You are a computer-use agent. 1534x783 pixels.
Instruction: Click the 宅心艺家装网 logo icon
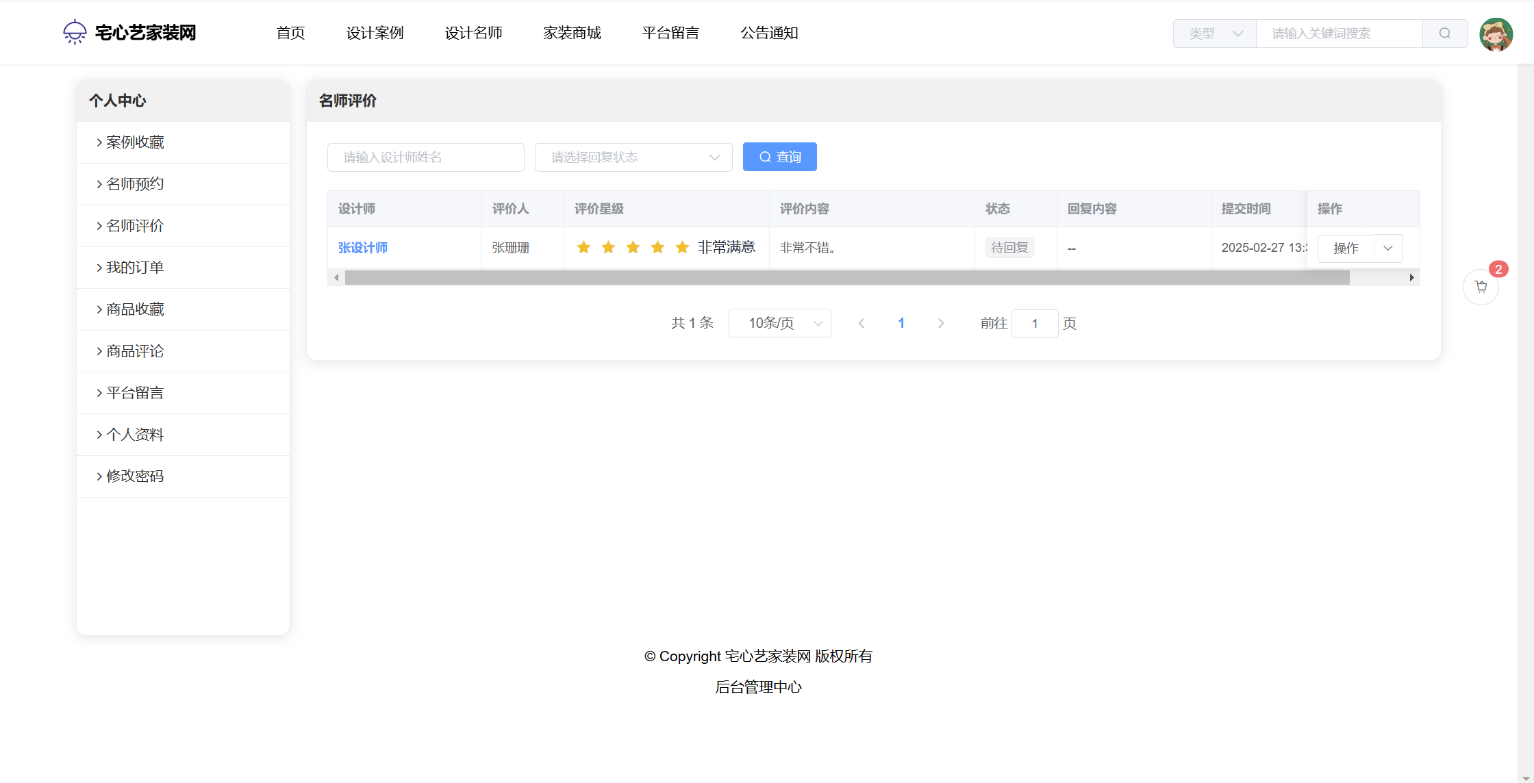pos(75,32)
